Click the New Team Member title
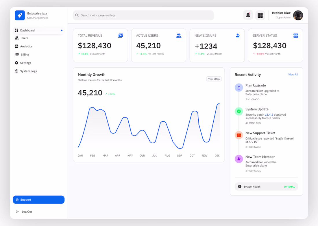 [x=260, y=157]
